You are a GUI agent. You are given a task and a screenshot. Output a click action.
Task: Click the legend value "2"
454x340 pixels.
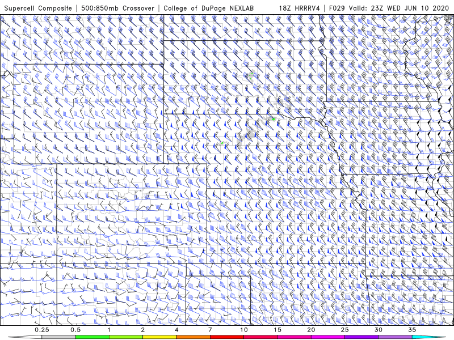[143, 330]
